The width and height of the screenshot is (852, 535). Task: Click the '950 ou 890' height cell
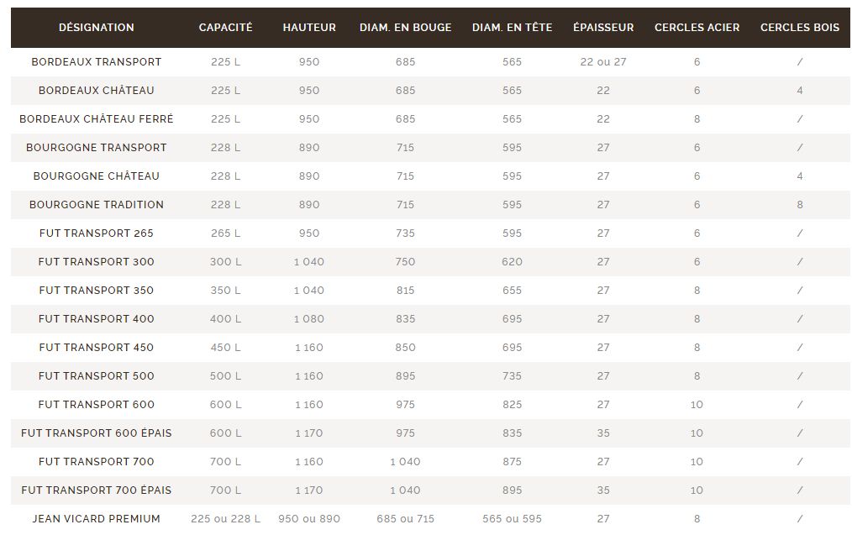click(309, 519)
